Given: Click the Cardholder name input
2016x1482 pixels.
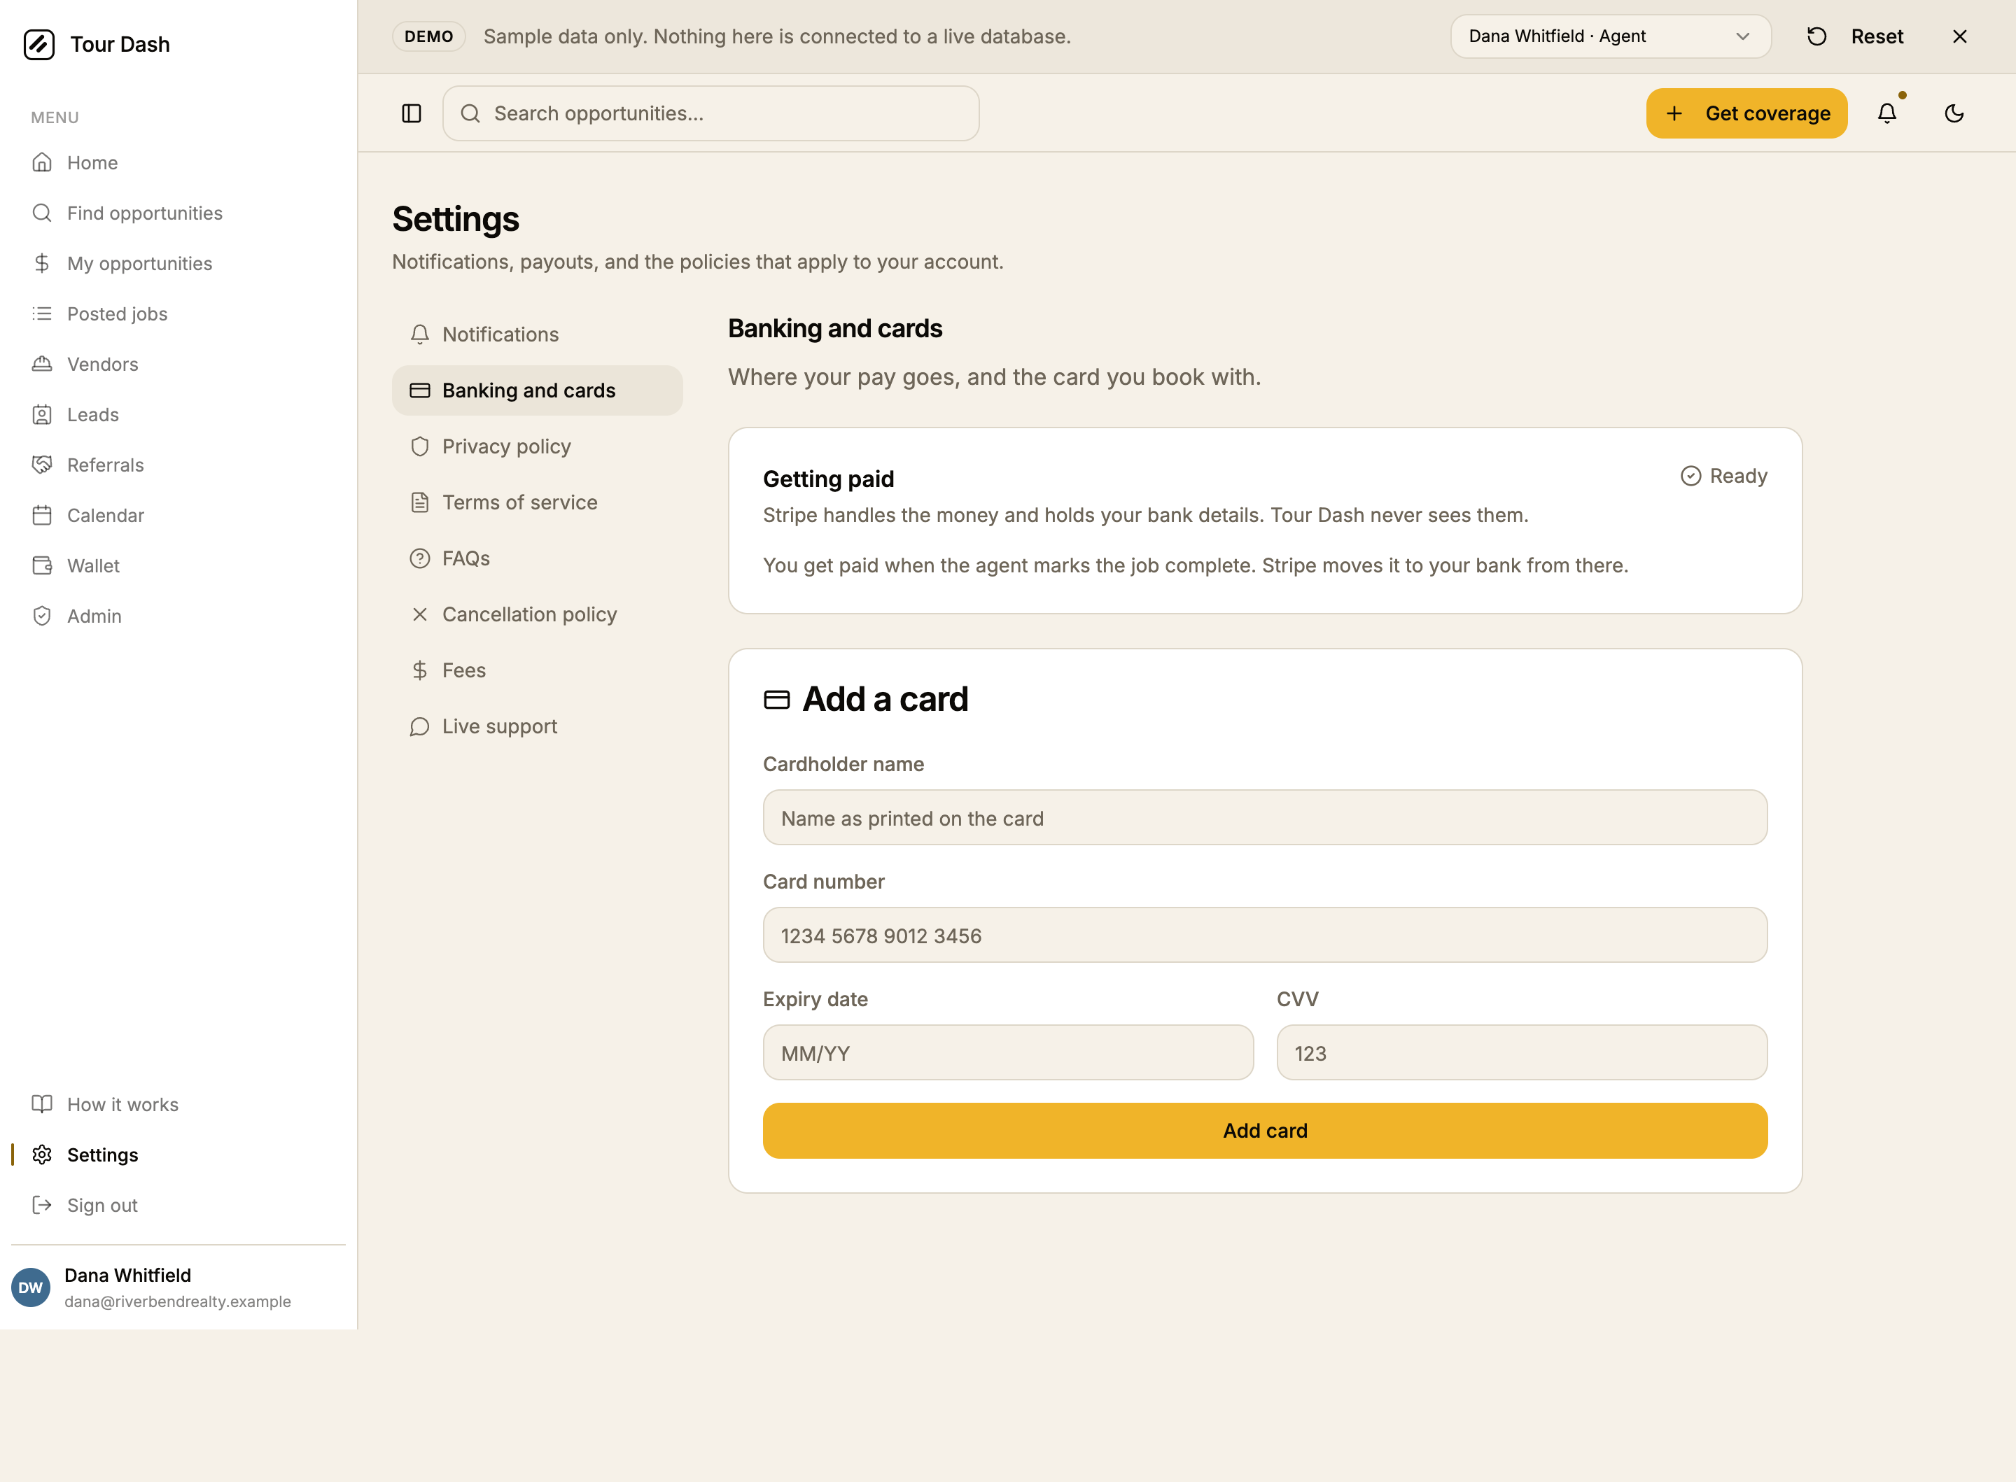Looking at the screenshot, I should point(1265,818).
